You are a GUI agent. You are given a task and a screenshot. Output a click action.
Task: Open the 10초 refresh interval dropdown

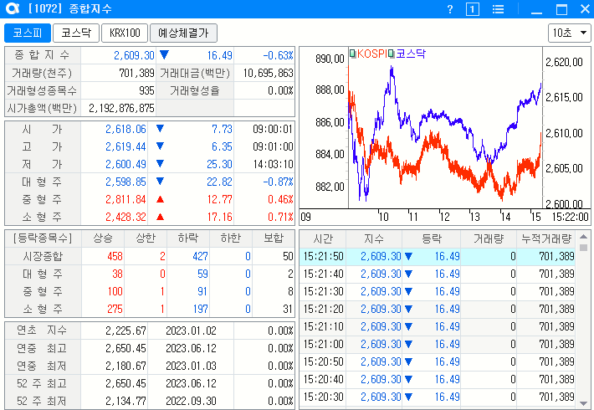(570, 33)
